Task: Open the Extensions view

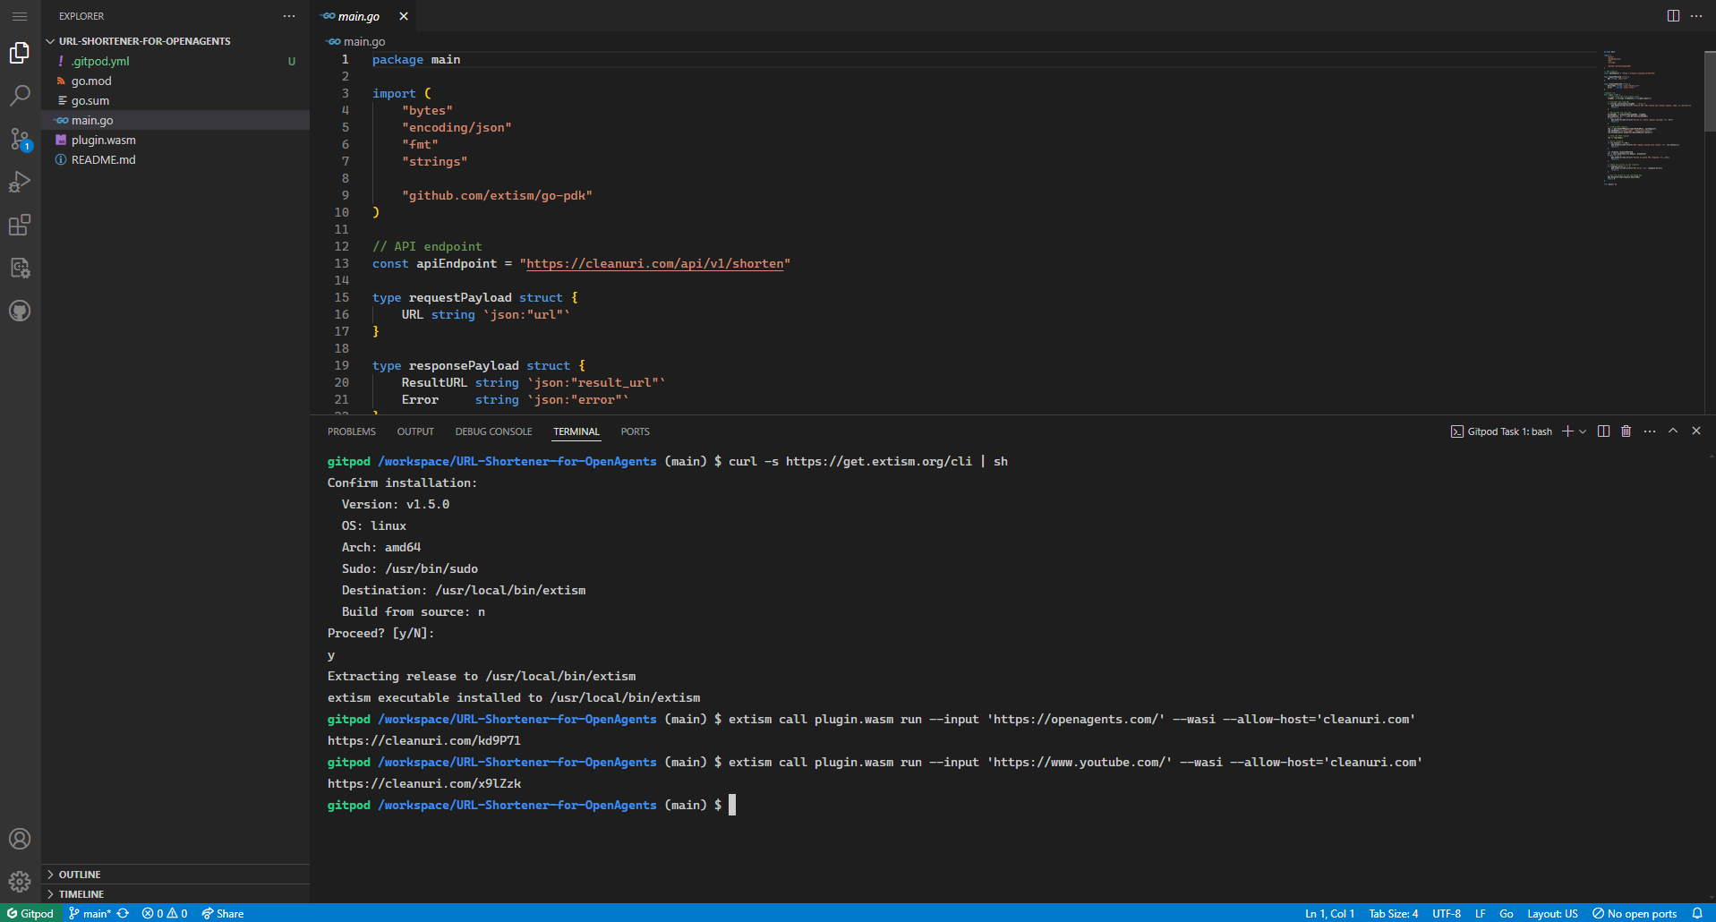Action: tap(20, 225)
